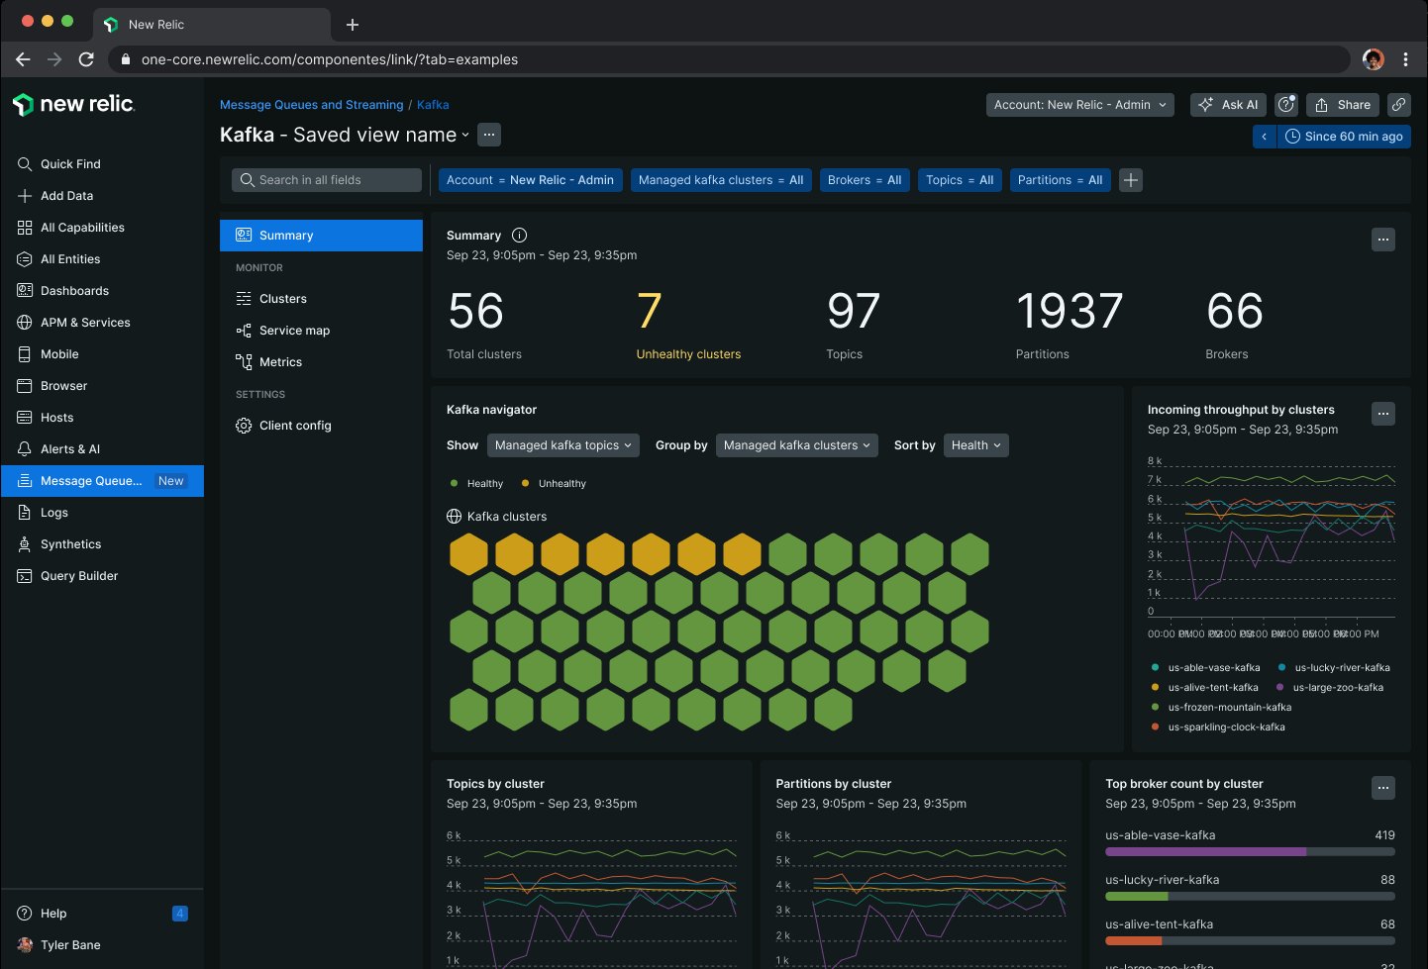Click the Add Data plus icon
This screenshot has height=969, width=1428.
pyautogui.click(x=25, y=196)
